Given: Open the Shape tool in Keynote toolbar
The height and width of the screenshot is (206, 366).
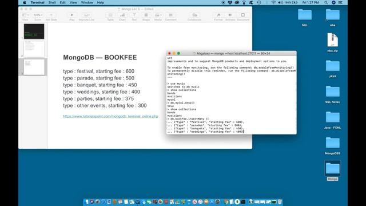Looking at the screenshot, I should click(146, 15).
